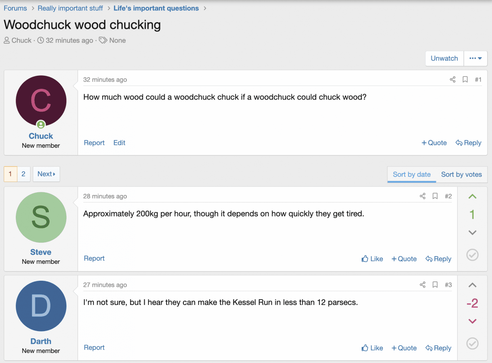
Task: Click share icon on Steve's post #2
Action: [x=422, y=196]
